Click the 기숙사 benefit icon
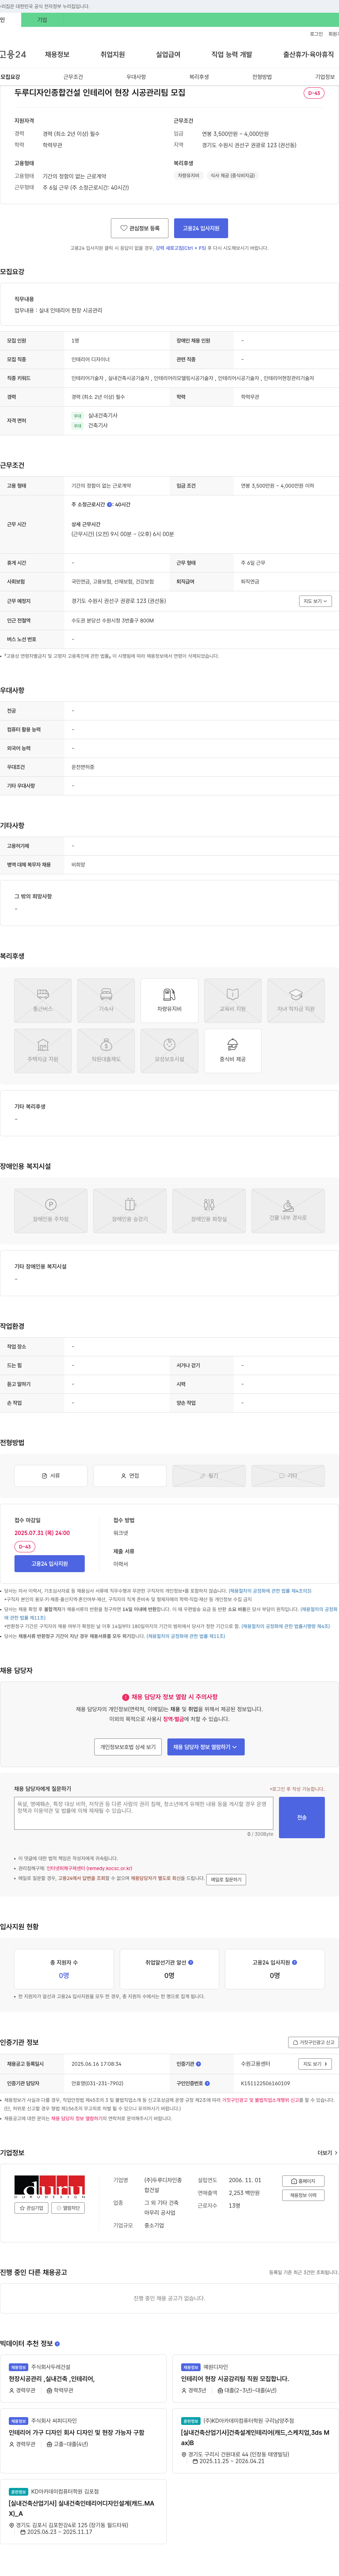 (x=106, y=1000)
